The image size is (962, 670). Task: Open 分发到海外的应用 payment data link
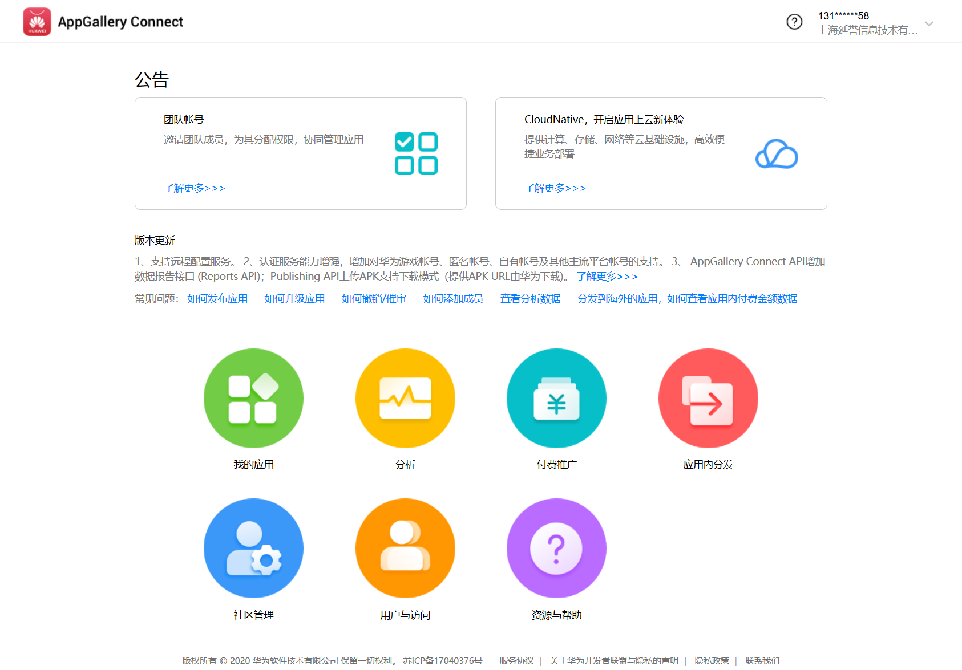coord(688,299)
